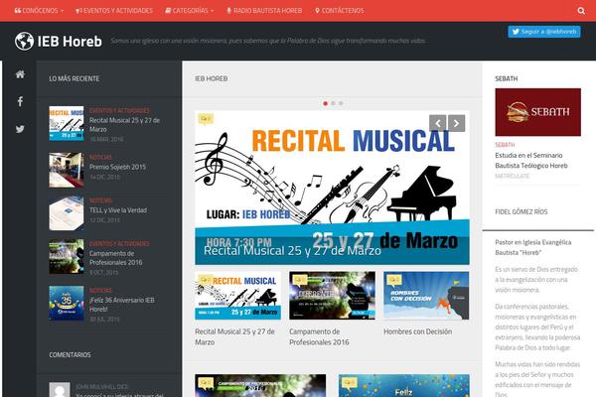Open Recital Musical recent post link
Viewport: 596px width, 397px height.
[124, 125]
